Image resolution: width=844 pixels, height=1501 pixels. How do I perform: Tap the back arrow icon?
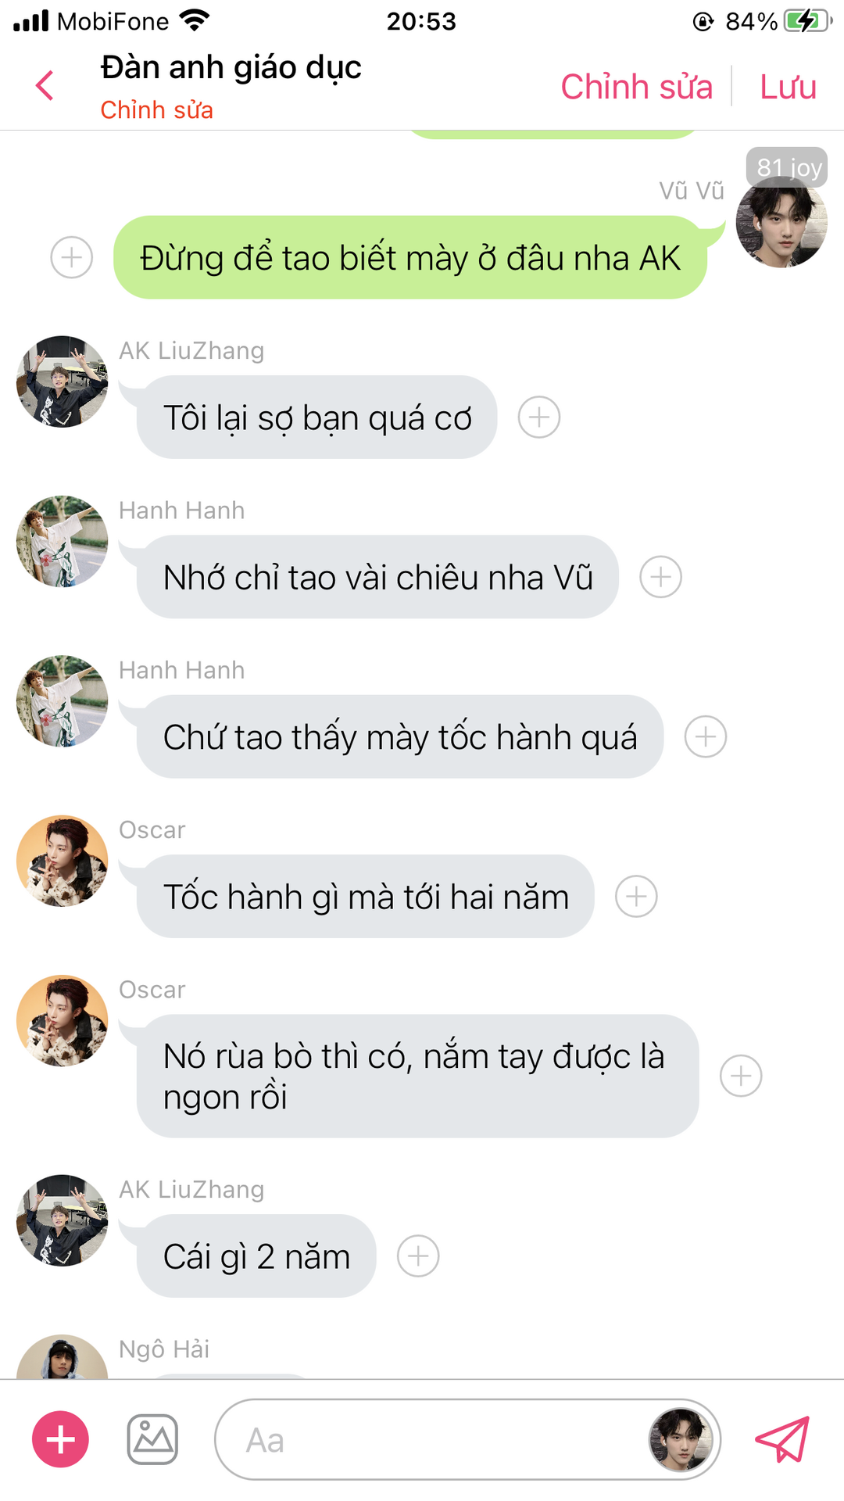tap(45, 85)
